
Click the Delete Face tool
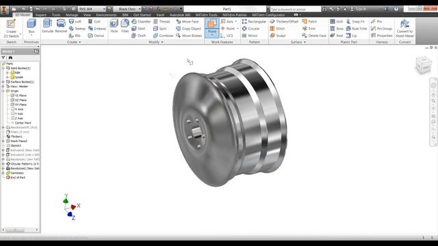[x=314, y=36]
